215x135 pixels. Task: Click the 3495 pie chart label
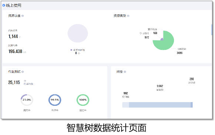[180, 53]
